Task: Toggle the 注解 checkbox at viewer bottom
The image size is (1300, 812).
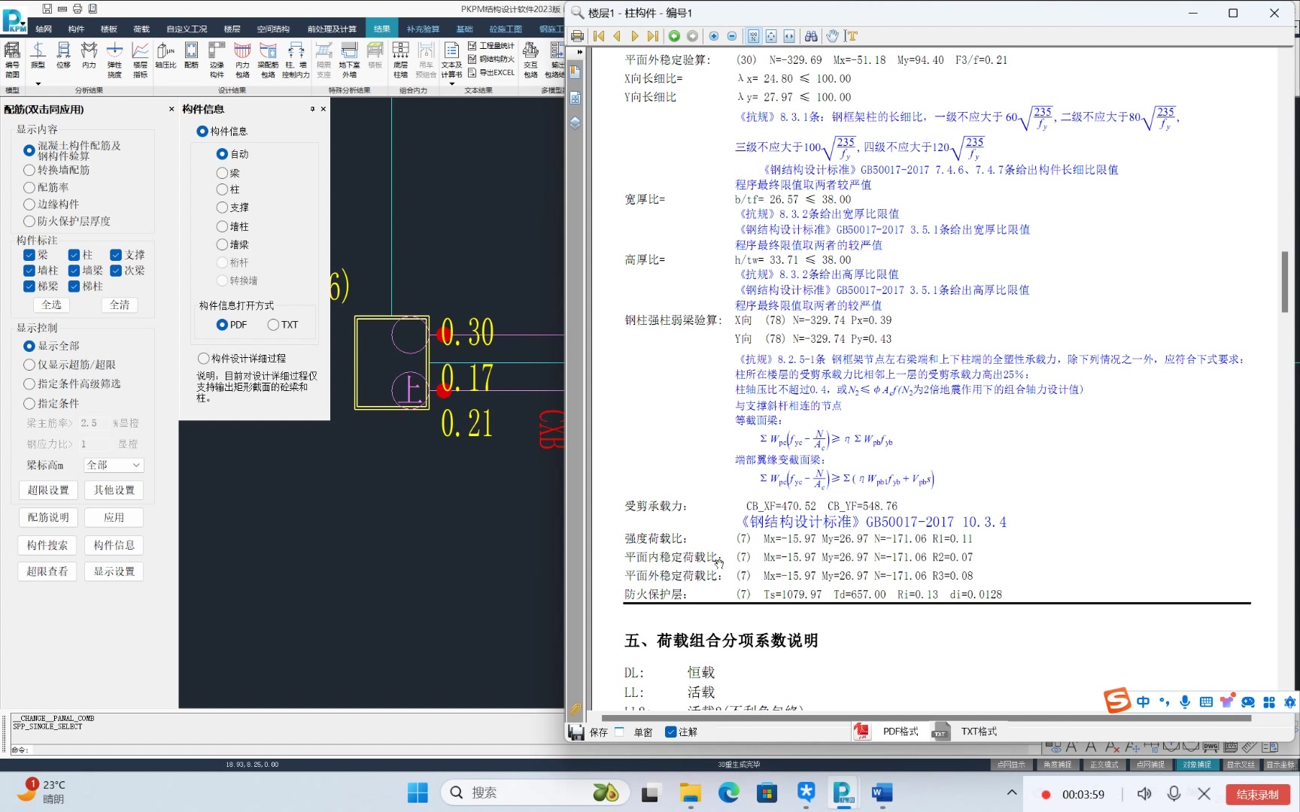Action: click(x=669, y=732)
